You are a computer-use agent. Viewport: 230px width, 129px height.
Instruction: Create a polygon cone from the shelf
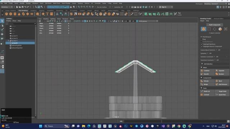pos(19,14)
